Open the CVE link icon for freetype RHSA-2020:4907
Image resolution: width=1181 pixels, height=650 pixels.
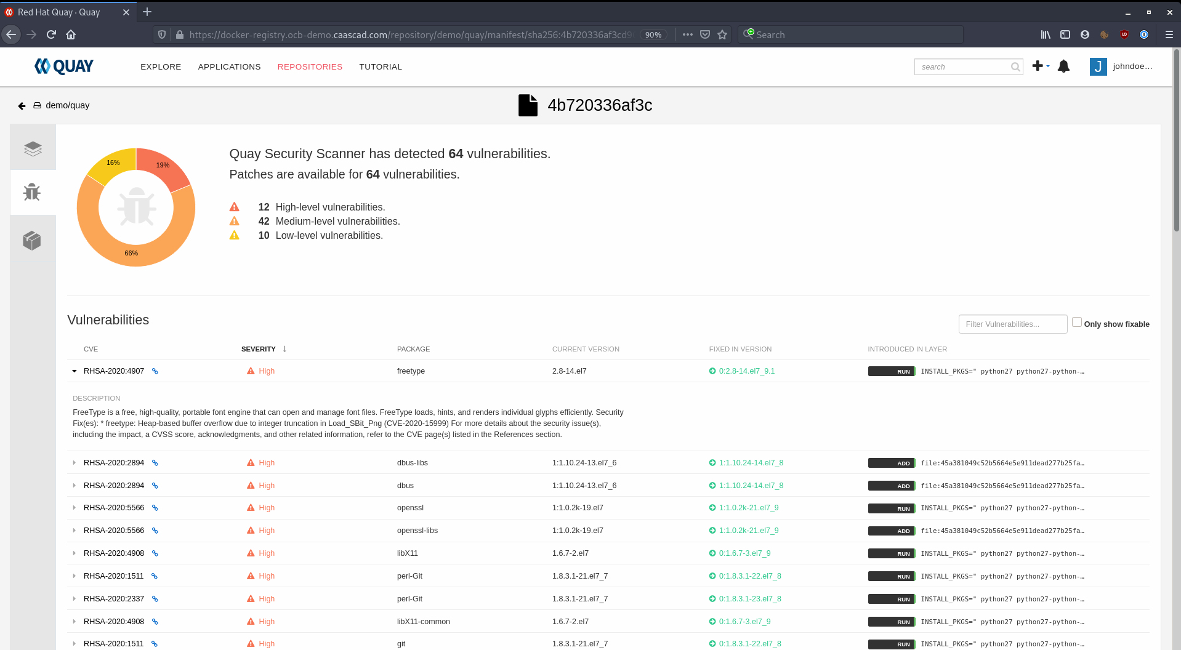155,371
